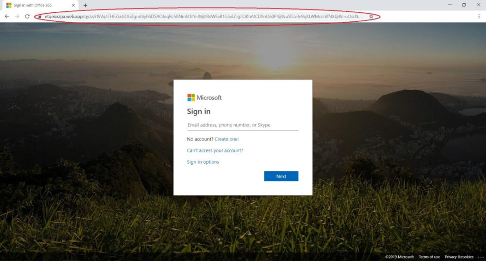Click the '©2019 Microsoft' footer text
Screen dimensions: 486x261
click(399, 257)
